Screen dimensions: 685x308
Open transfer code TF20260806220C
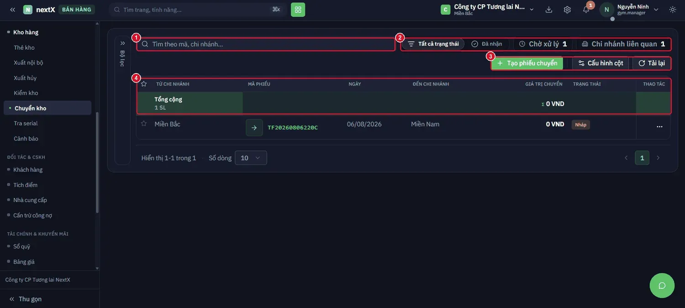coord(293,127)
